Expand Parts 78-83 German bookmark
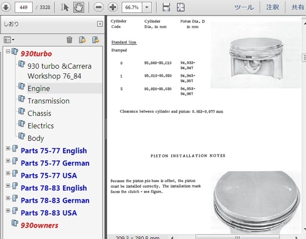 (x=8, y=198)
